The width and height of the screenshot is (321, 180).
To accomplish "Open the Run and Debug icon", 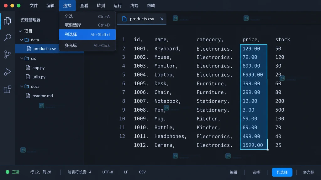I will click(8, 72).
